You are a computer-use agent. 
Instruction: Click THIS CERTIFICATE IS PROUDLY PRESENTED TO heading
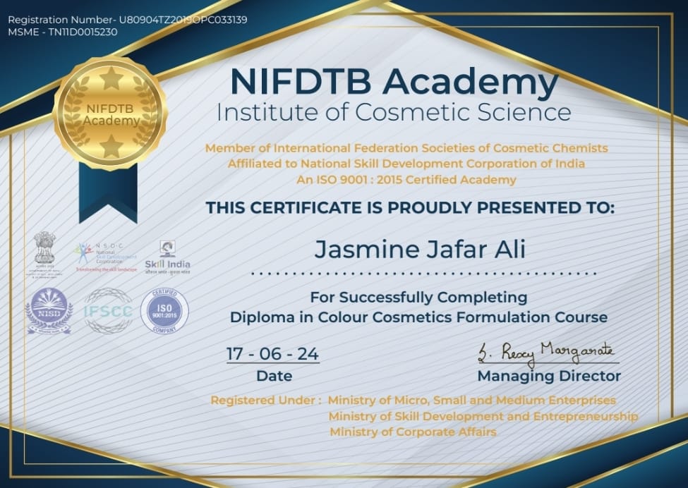(x=410, y=207)
